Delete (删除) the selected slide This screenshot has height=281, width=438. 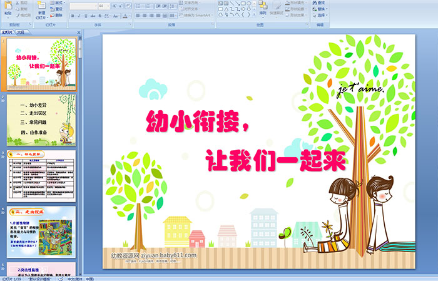point(56,15)
